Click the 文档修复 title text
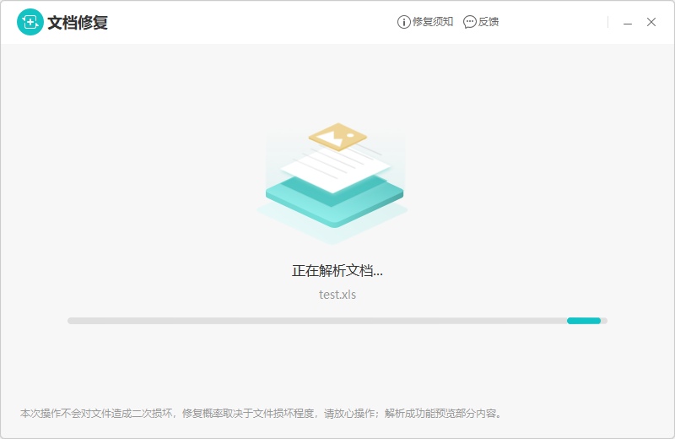The width and height of the screenshot is (675, 439). [x=78, y=23]
